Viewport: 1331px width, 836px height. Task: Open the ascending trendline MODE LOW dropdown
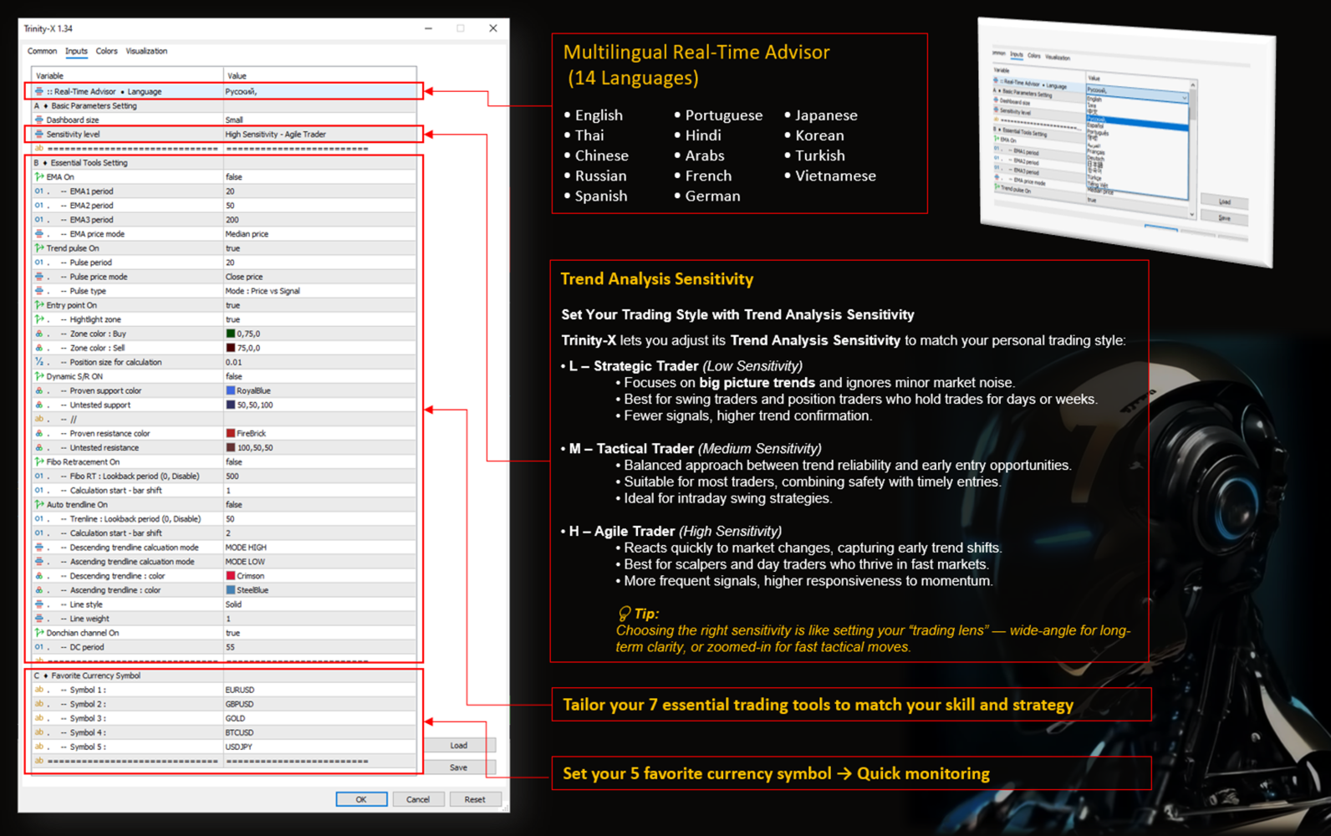tap(319, 562)
